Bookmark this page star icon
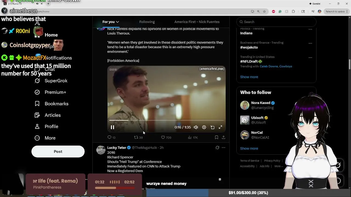This screenshot has height=197, width=351. (264, 11)
